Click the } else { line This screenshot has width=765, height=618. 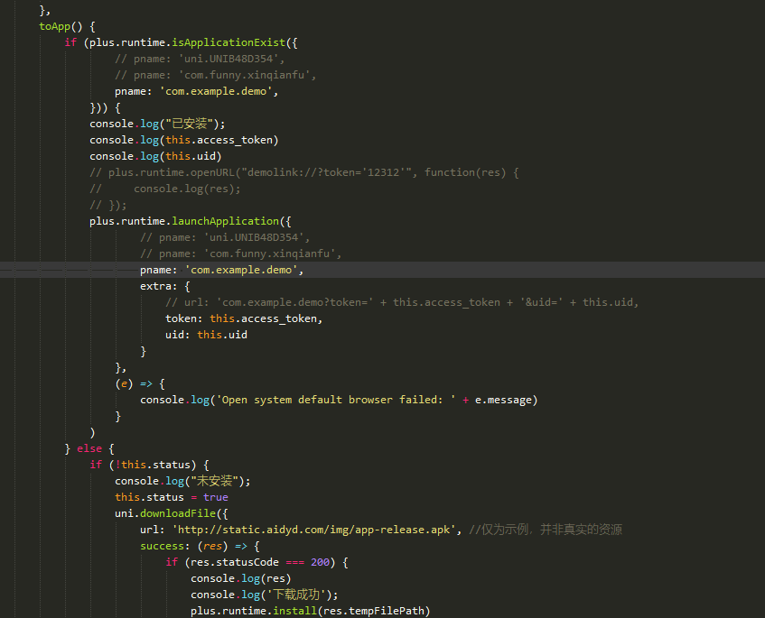tap(89, 448)
